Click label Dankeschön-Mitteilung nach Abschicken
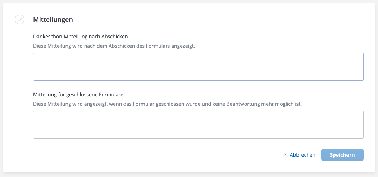The height and width of the screenshot is (177, 378). tap(81, 36)
